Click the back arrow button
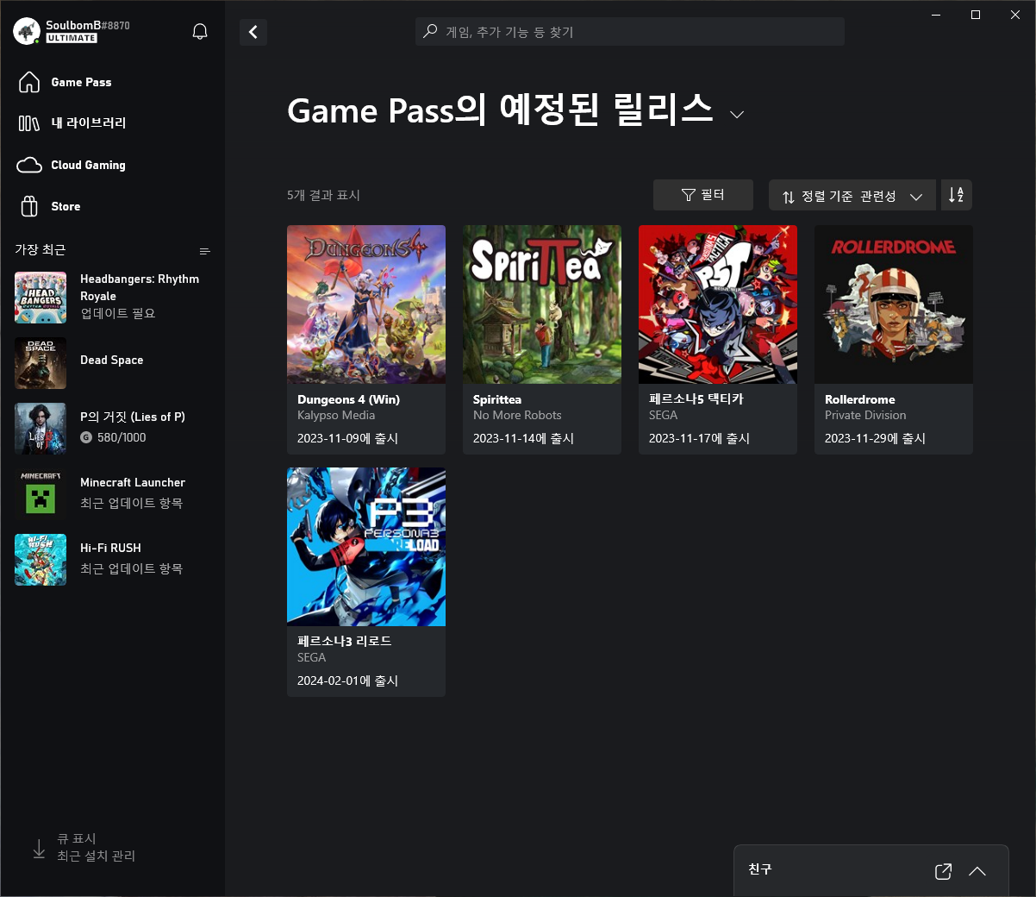The width and height of the screenshot is (1036, 897). coord(253,32)
